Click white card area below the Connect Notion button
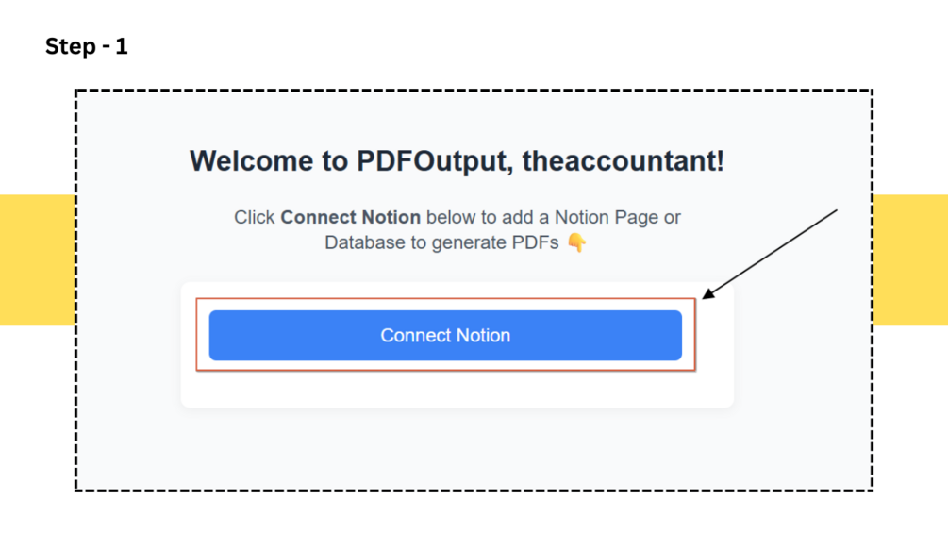The height and width of the screenshot is (533, 948). 457,389
